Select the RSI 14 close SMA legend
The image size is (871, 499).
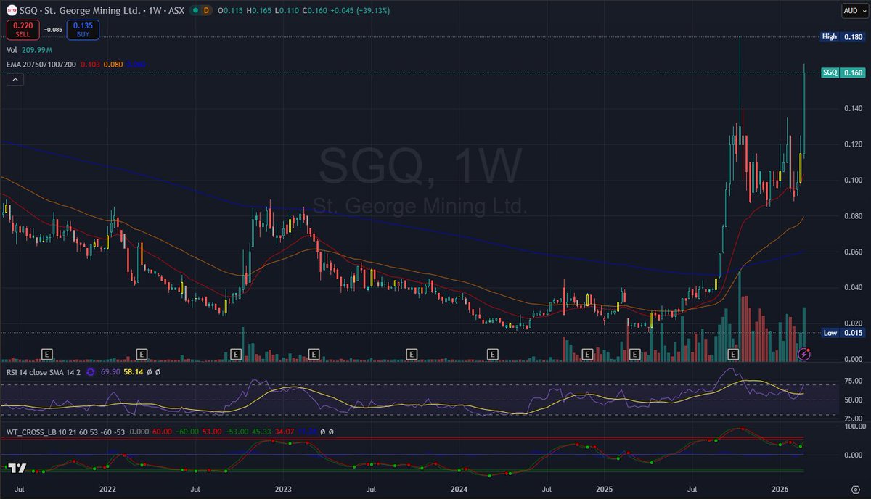point(44,371)
